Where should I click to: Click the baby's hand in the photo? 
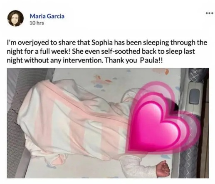(x=163, y=168)
